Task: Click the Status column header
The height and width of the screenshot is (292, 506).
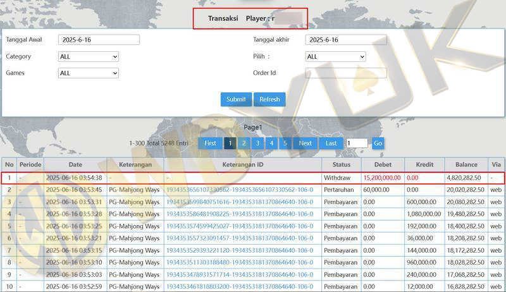Action: click(x=342, y=164)
